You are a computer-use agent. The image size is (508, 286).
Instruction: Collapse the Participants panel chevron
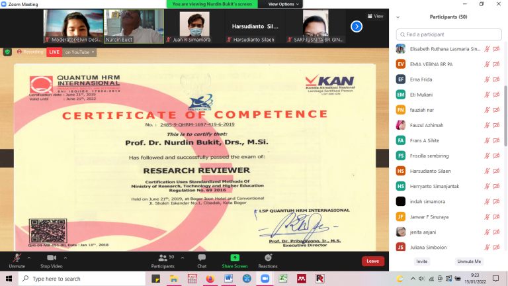coord(398,17)
